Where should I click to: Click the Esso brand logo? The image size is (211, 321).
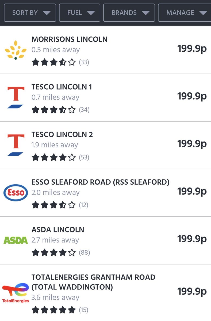coord(16,193)
